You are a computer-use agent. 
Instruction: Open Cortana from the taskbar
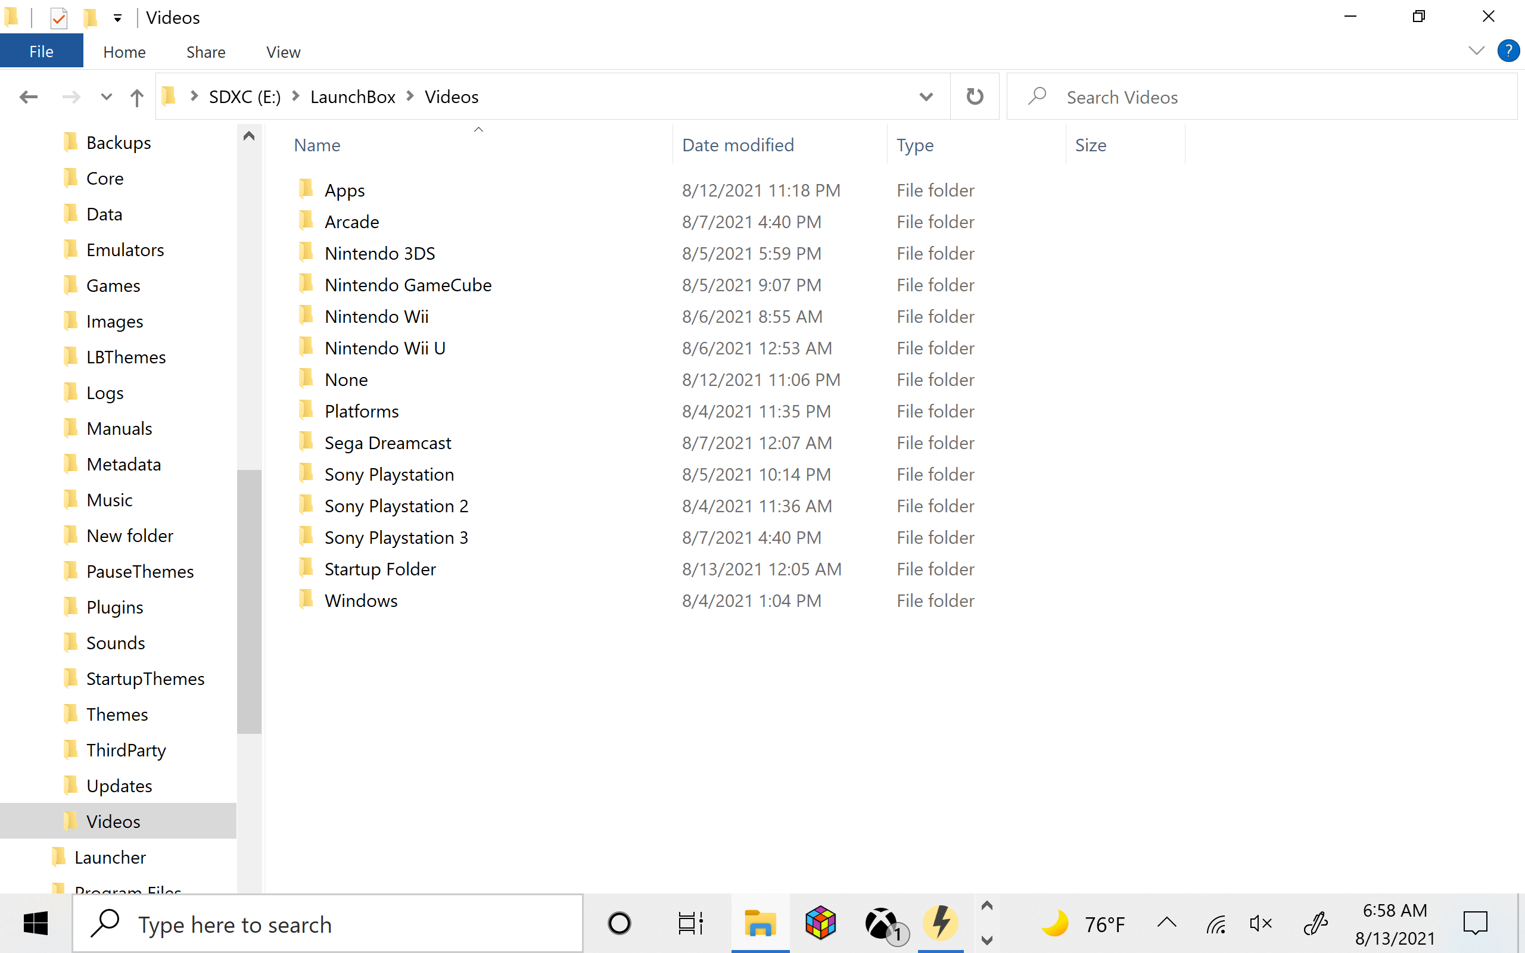(620, 923)
